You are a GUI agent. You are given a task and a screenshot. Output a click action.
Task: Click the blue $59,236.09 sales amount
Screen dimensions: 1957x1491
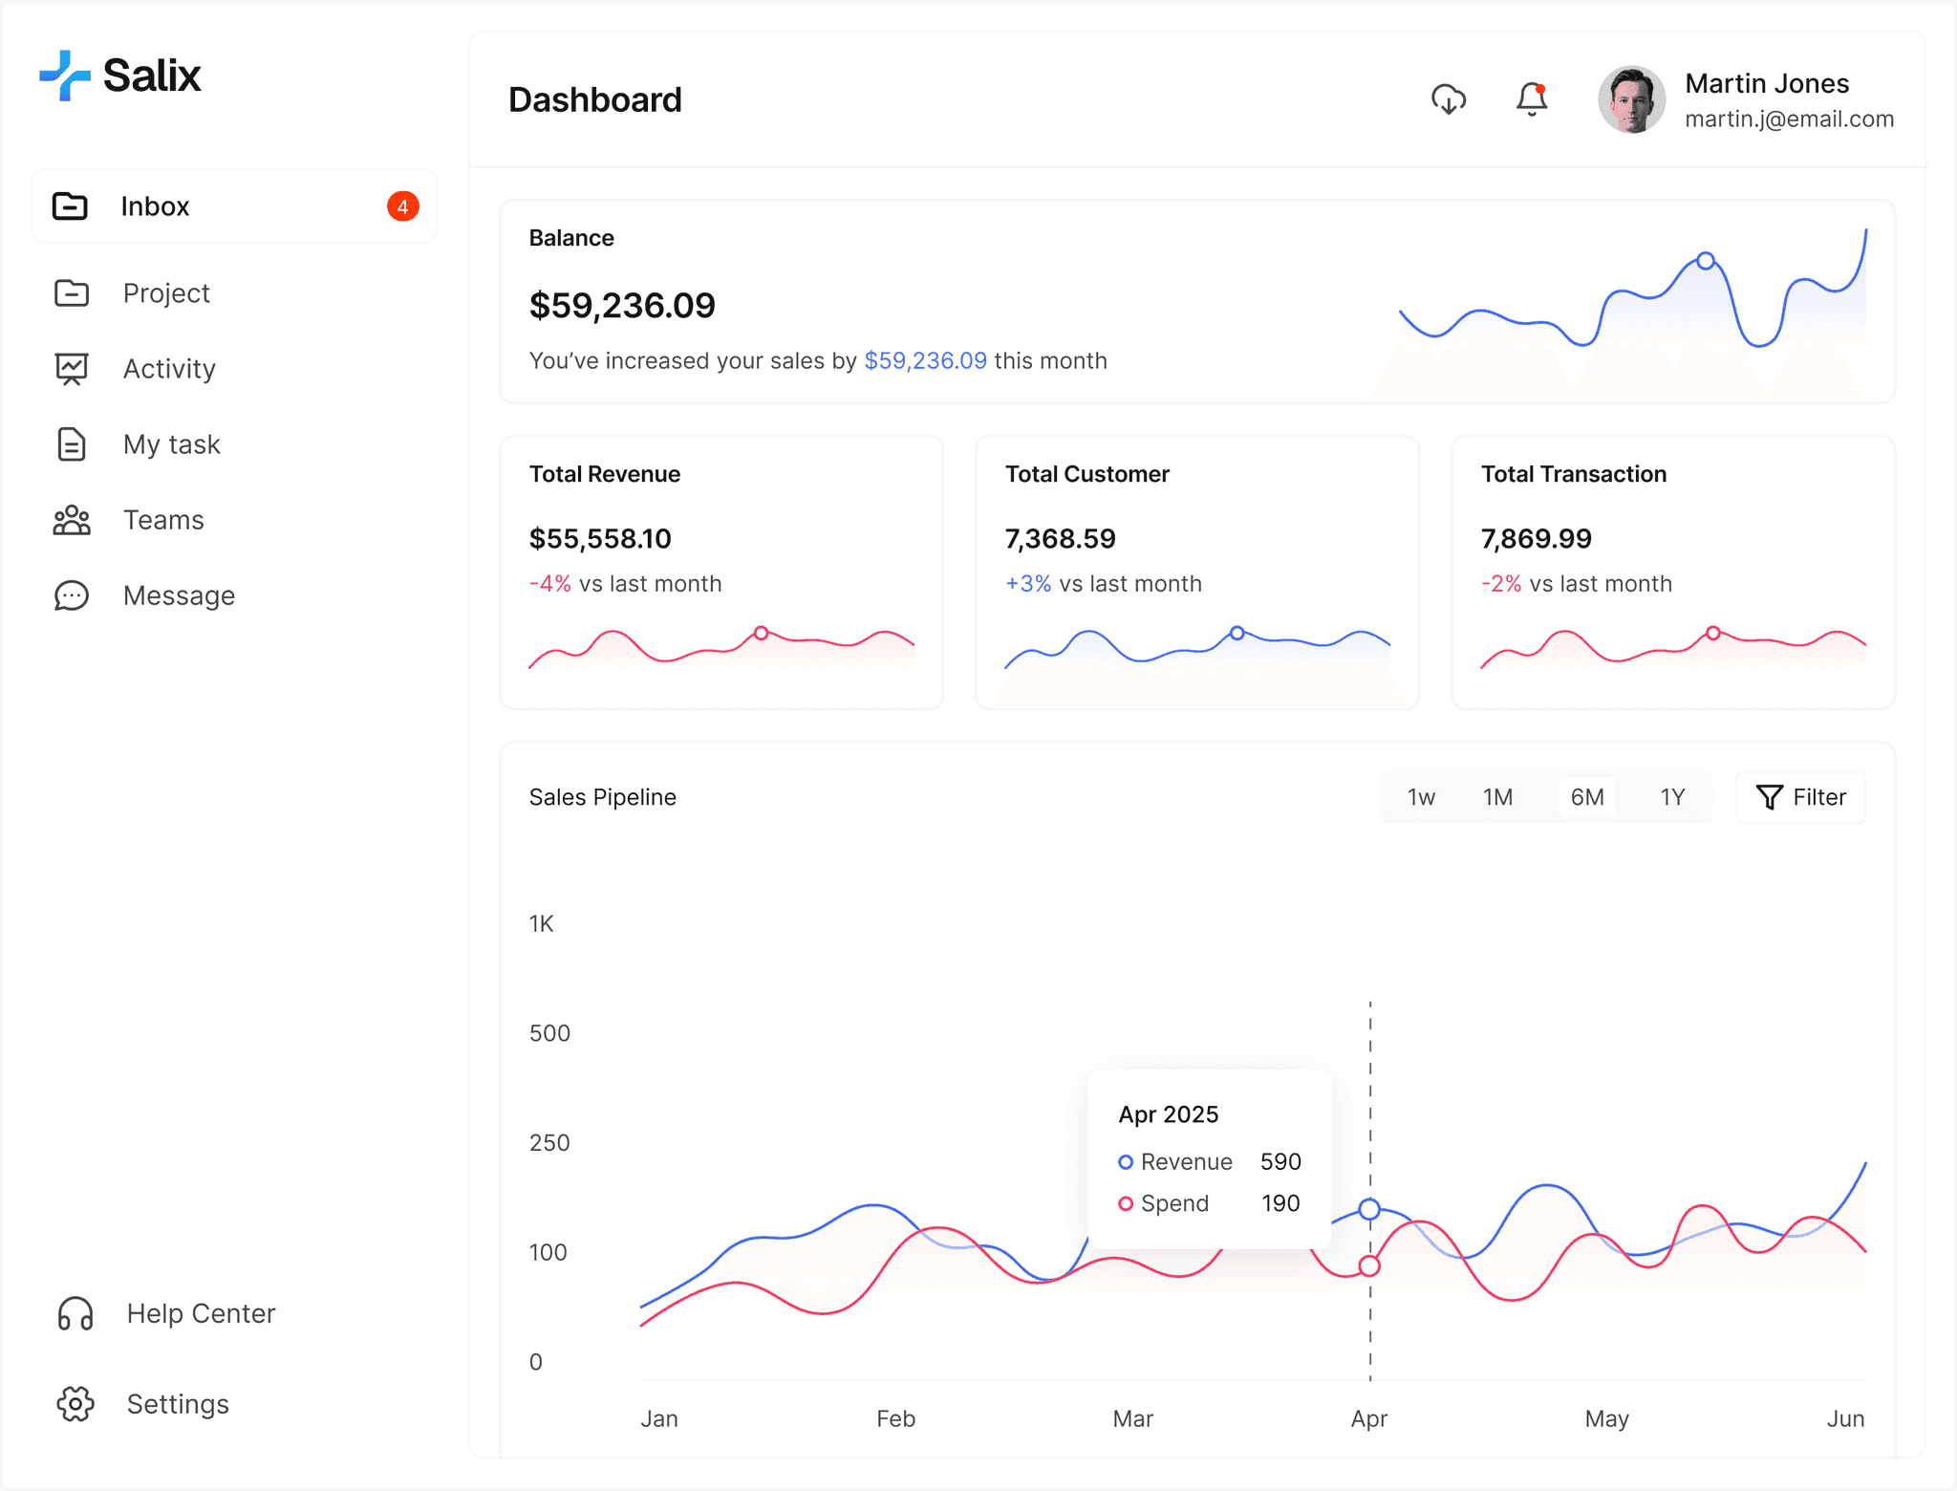point(925,360)
